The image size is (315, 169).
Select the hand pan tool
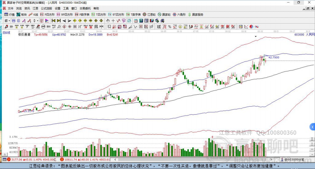[108, 21]
